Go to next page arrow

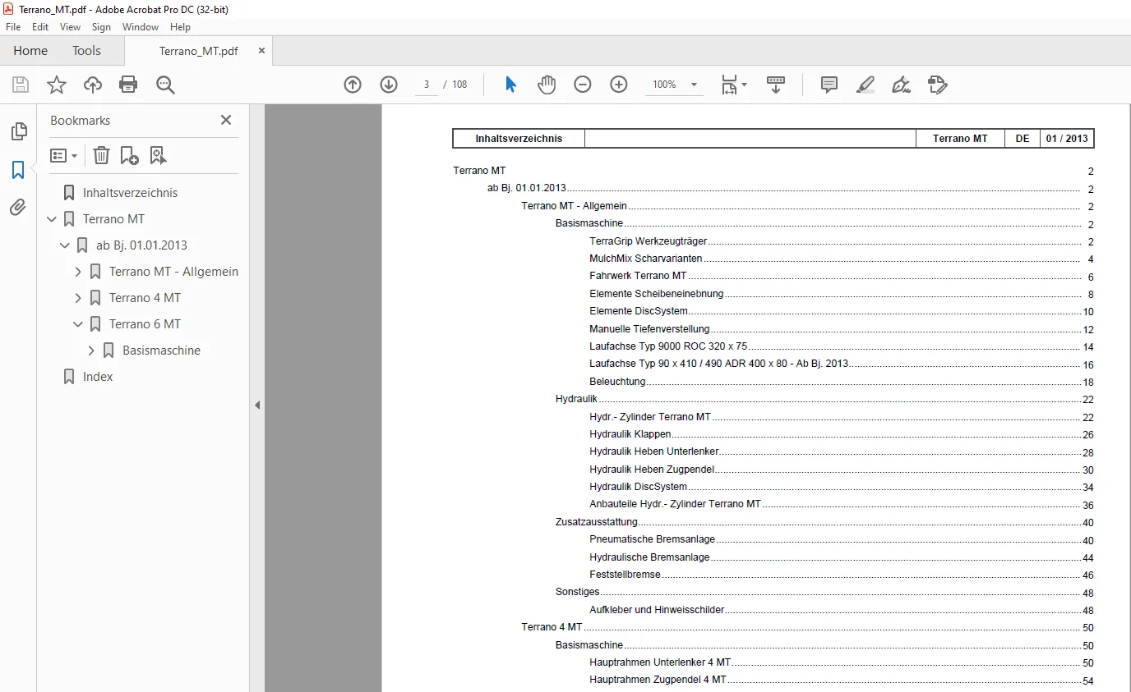(389, 85)
